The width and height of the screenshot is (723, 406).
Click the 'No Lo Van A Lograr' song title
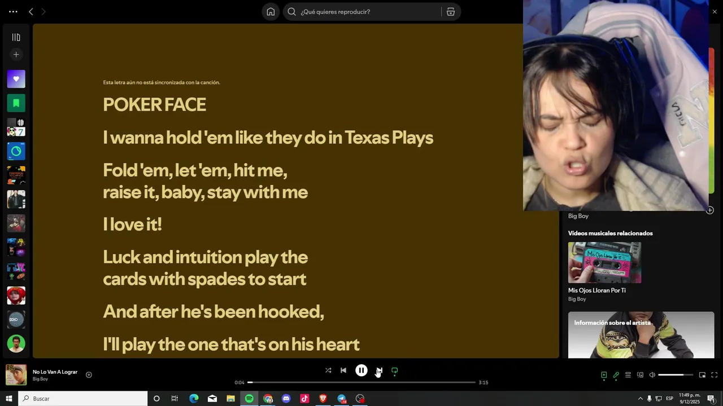[55, 372]
